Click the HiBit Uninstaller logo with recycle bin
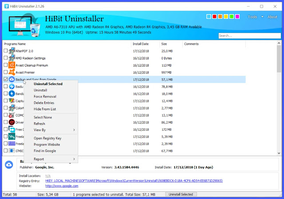 click(24, 25)
